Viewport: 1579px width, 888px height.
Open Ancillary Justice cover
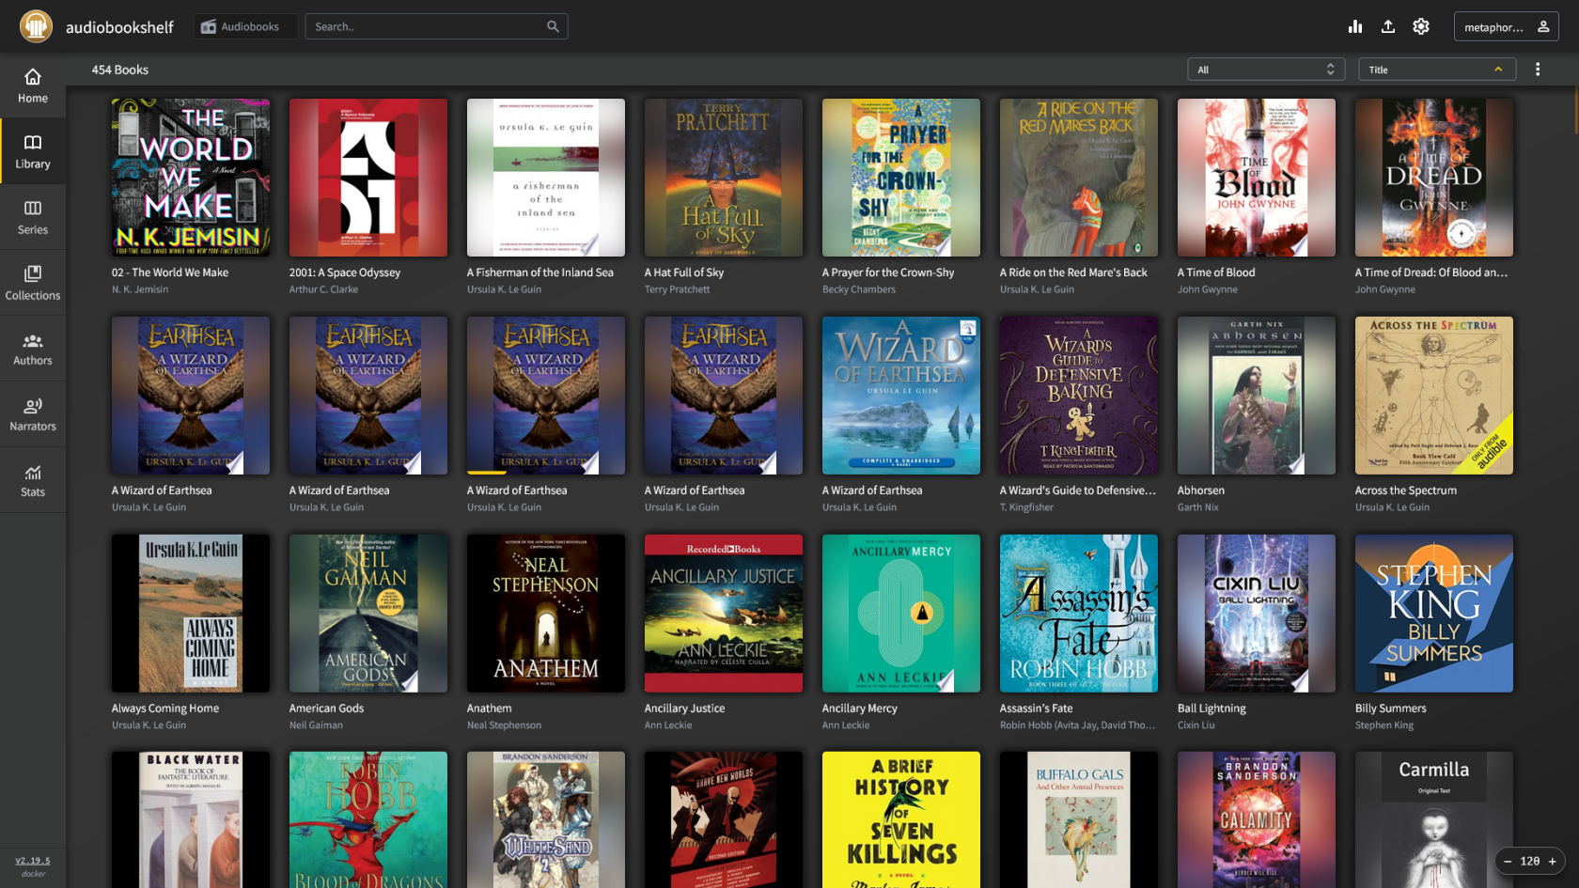724,614
